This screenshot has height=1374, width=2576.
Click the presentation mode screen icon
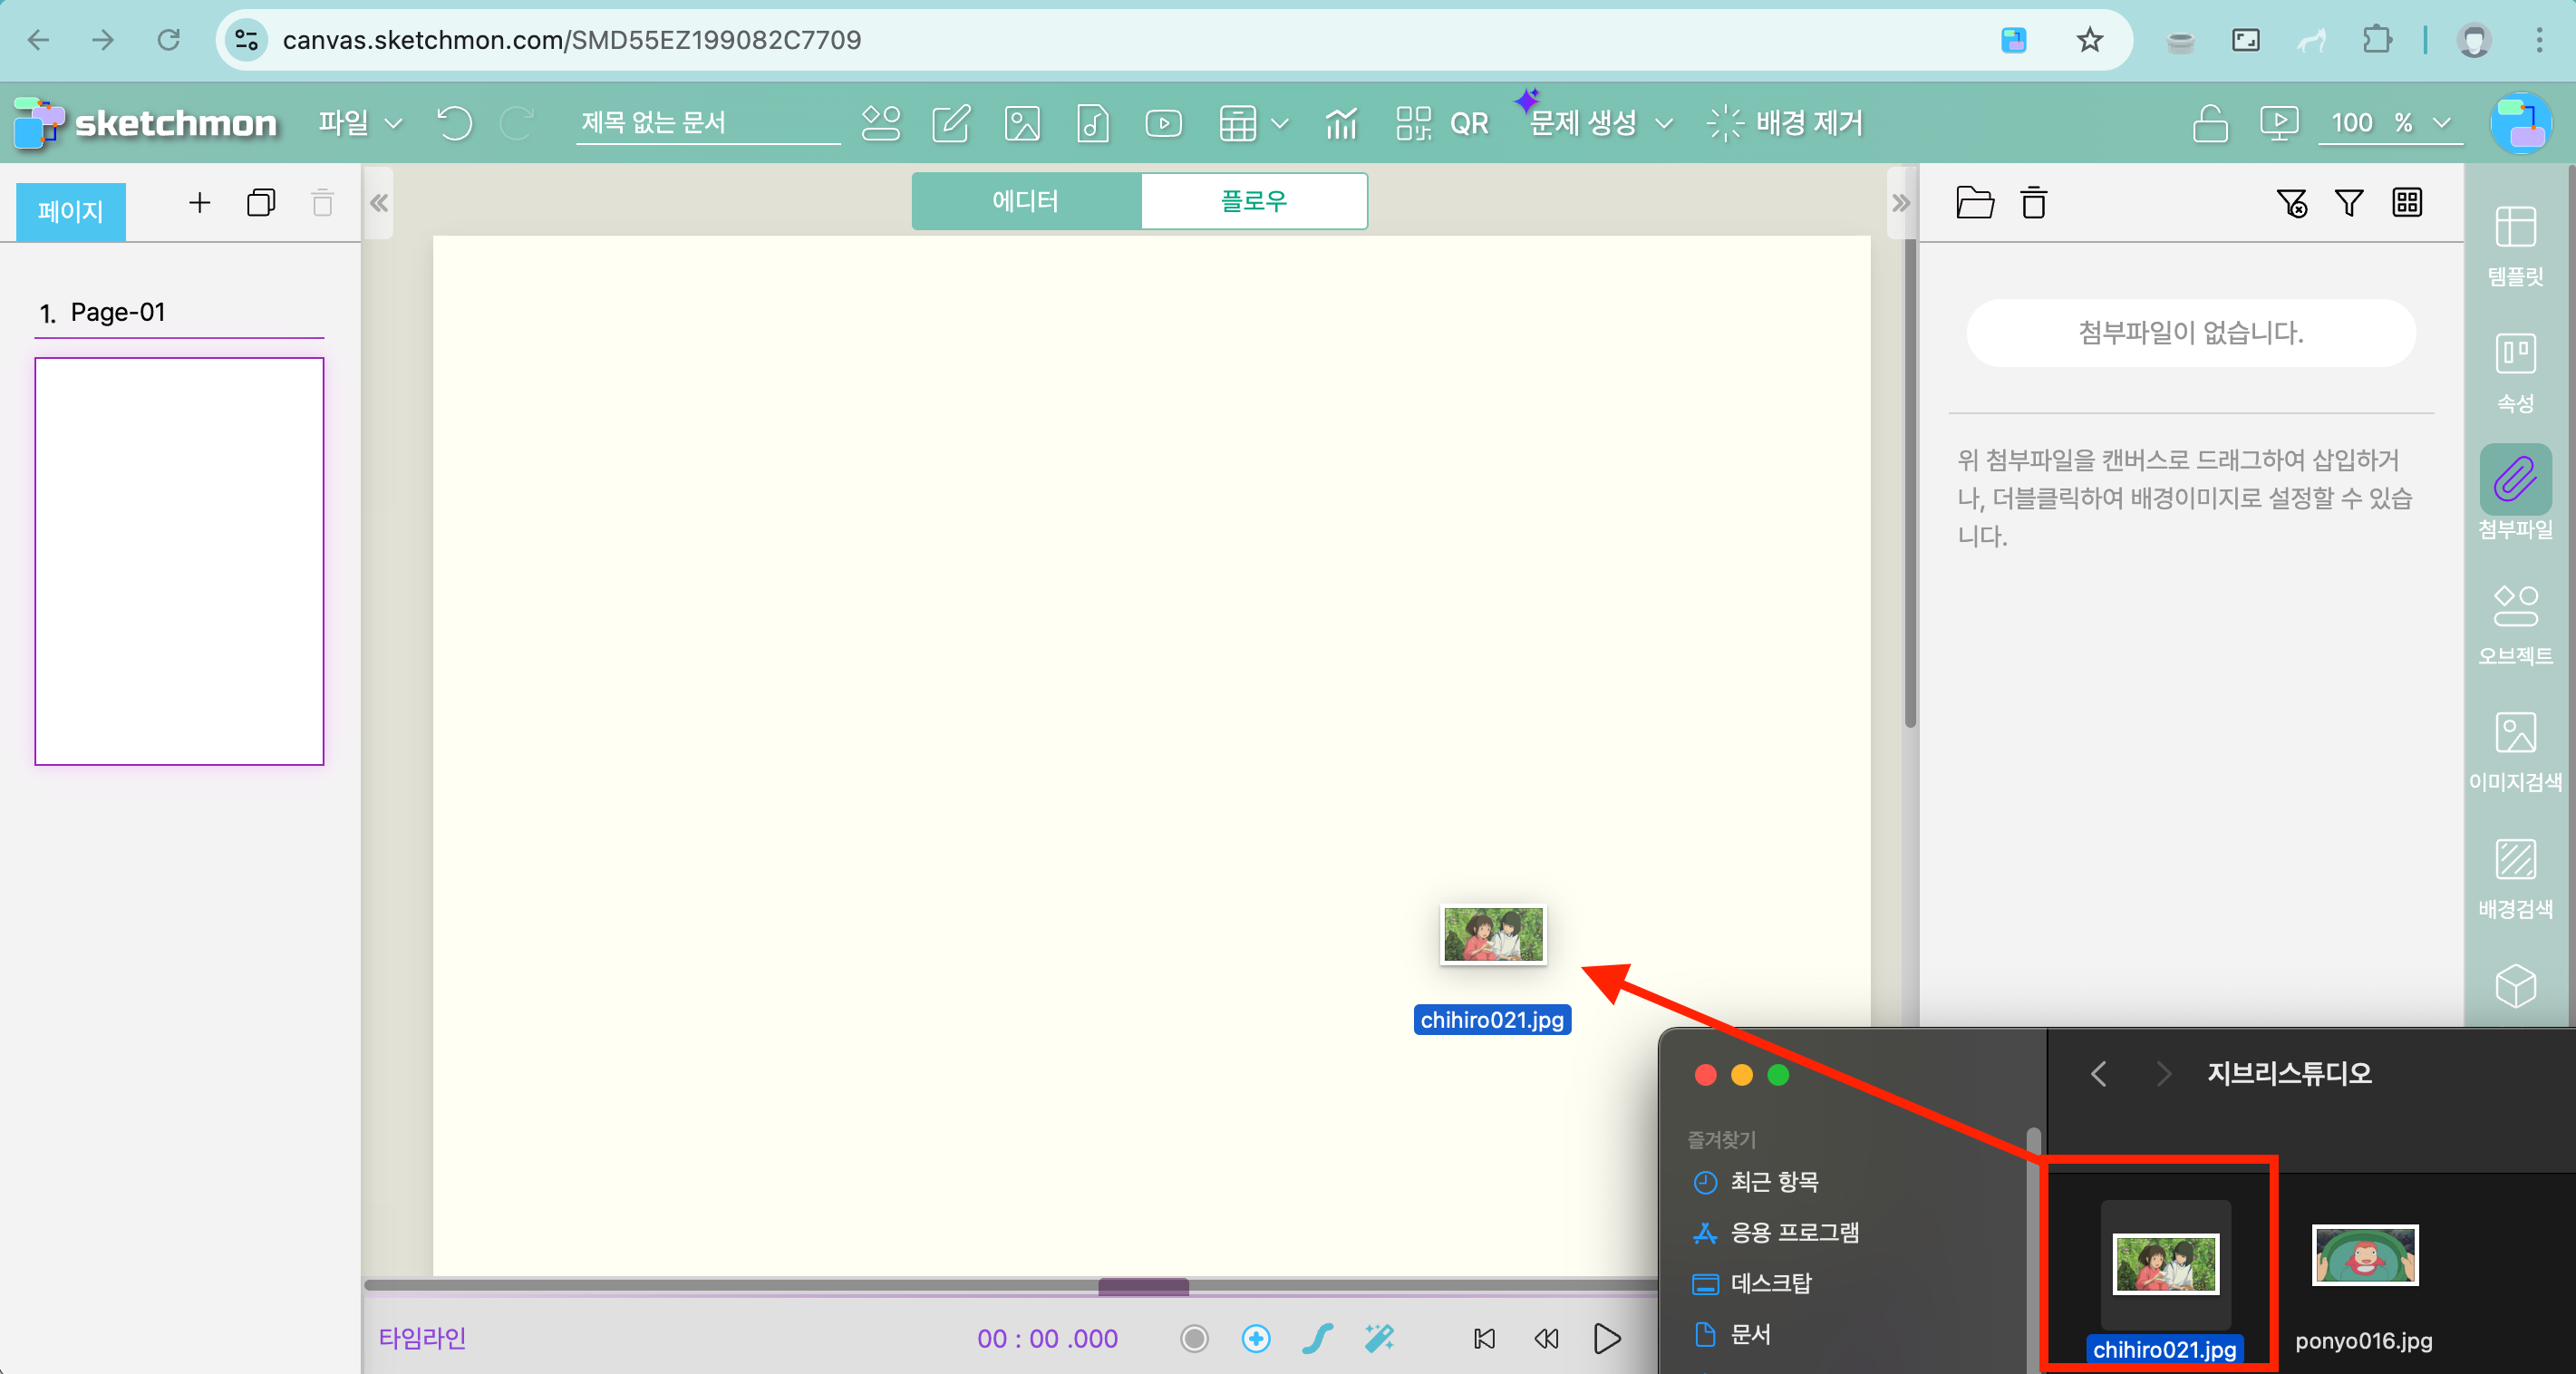(x=2278, y=123)
